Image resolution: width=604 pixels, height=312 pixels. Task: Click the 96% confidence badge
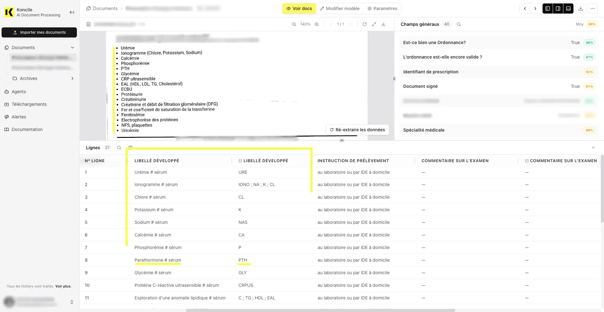tap(589, 43)
